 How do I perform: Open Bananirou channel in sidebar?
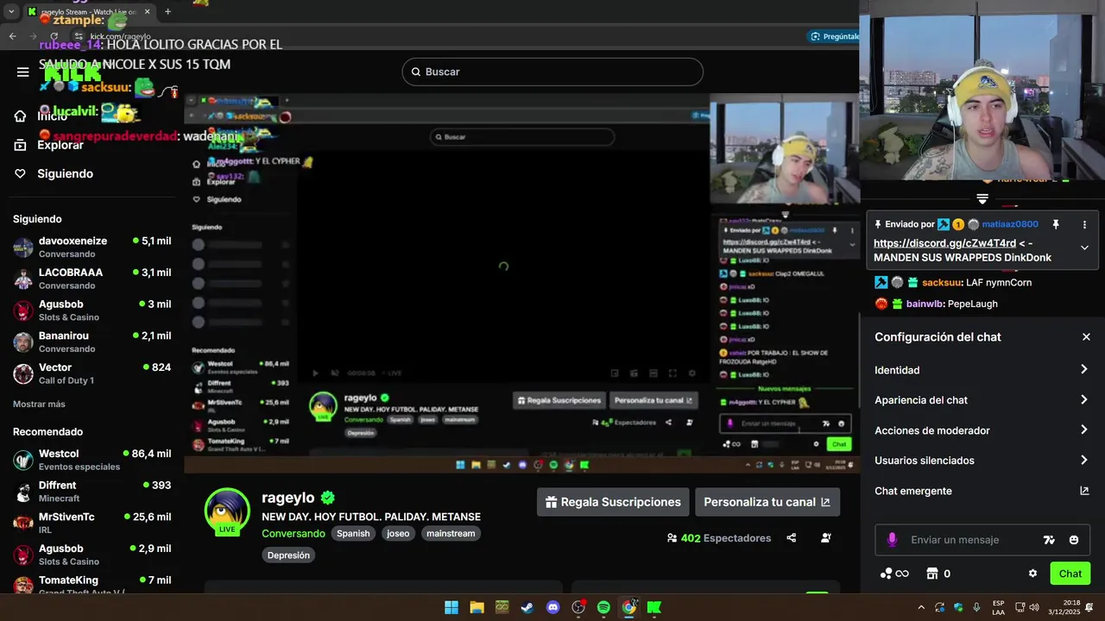click(x=92, y=342)
